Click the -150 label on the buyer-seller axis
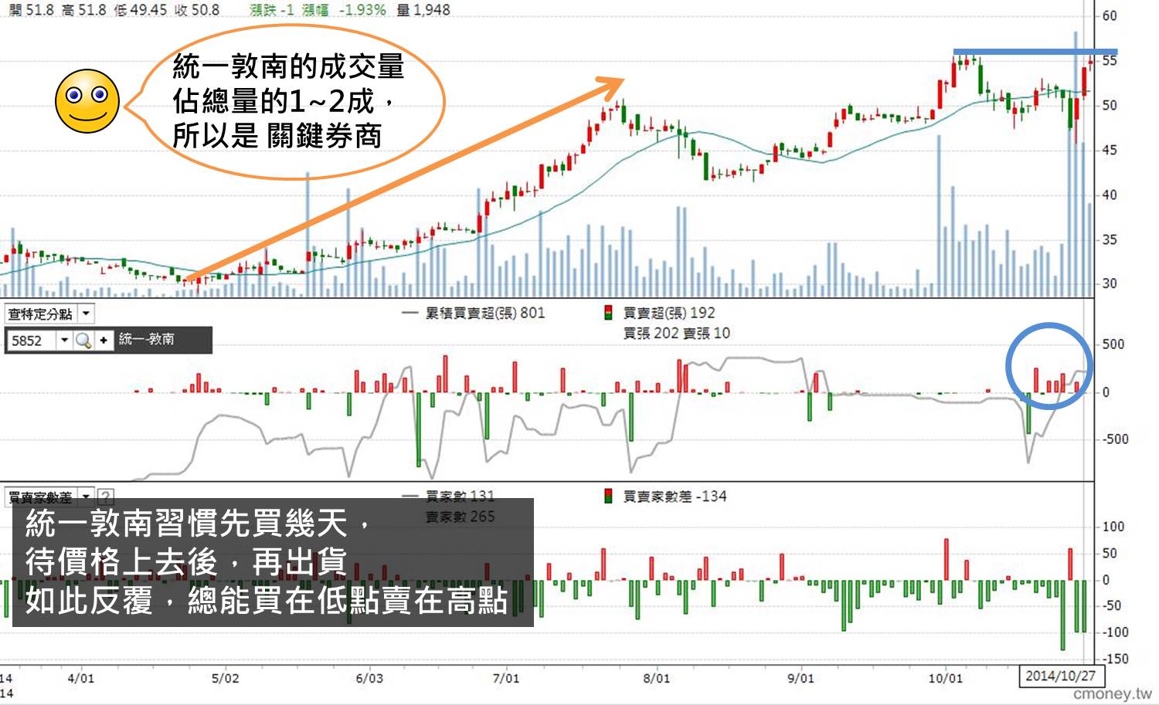The width and height of the screenshot is (1159, 705). [1115, 659]
